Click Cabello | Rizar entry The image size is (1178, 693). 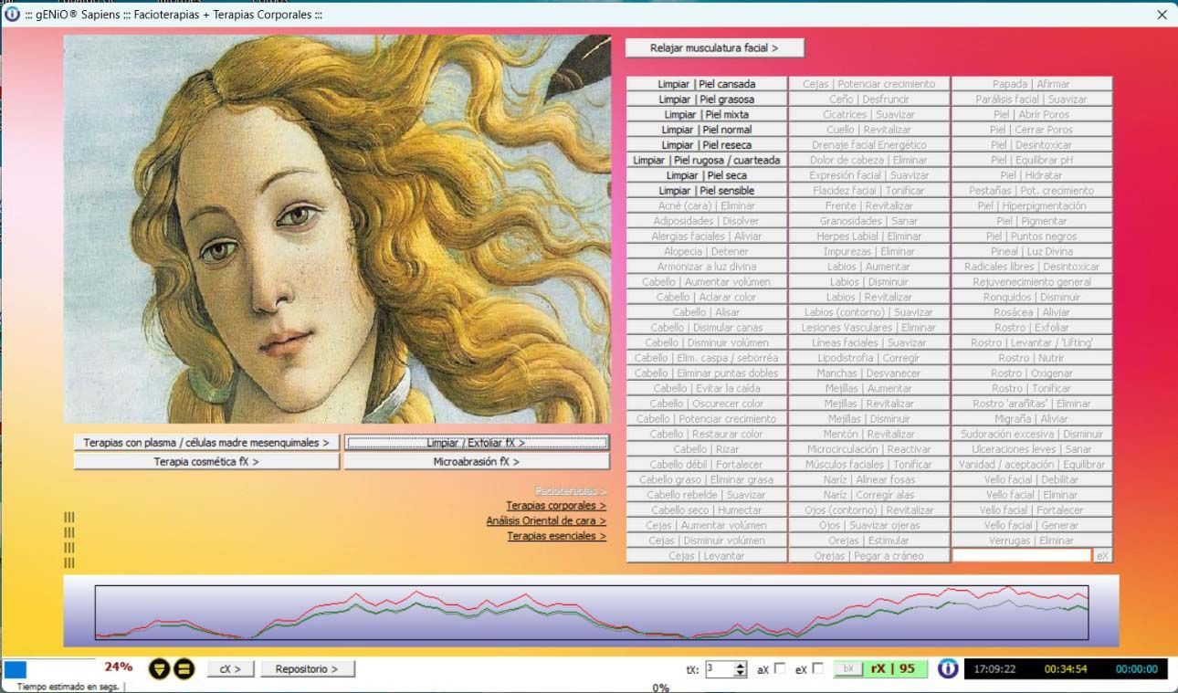(x=707, y=449)
